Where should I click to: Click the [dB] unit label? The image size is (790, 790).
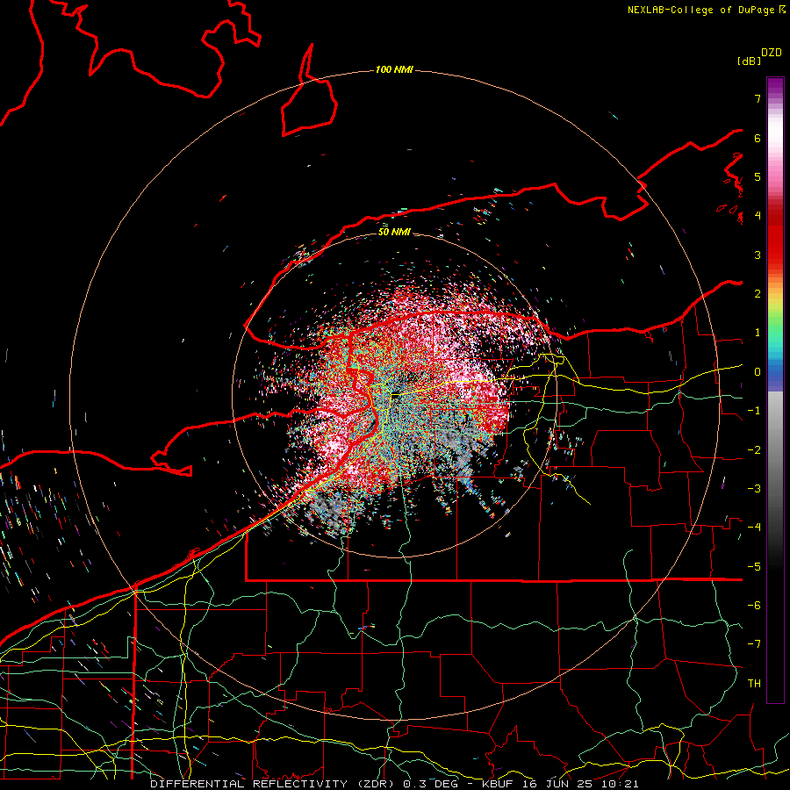click(x=750, y=61)
